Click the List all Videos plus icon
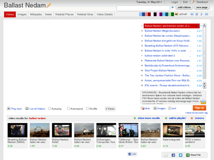The width and height of the screenshot is (214, 160). pyautogui.click(x=27, y=108)
